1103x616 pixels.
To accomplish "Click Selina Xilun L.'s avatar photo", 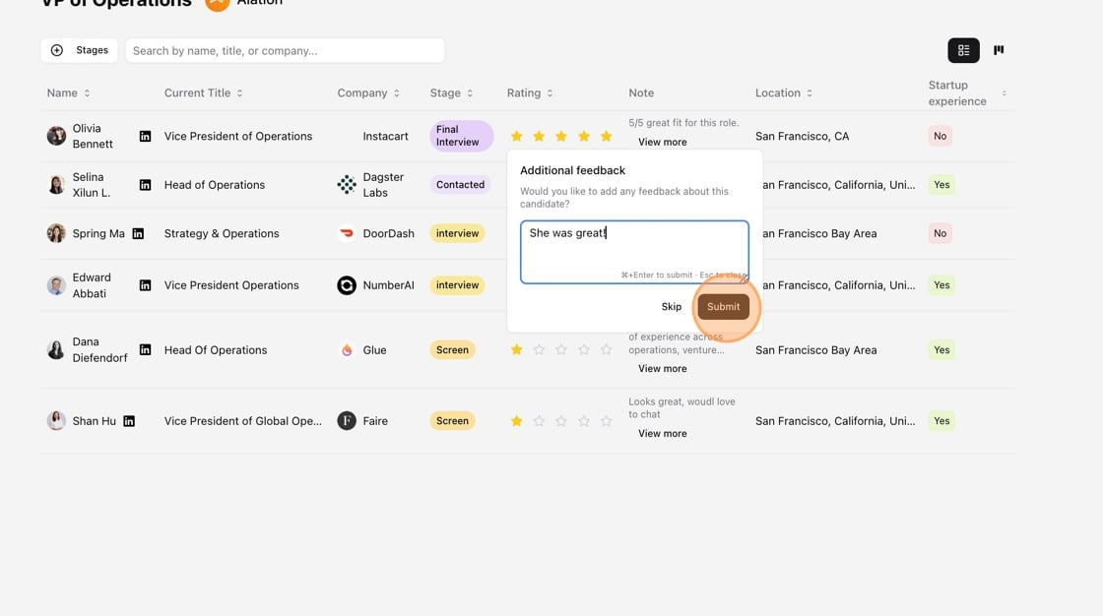I will click(x=56, y=185).
